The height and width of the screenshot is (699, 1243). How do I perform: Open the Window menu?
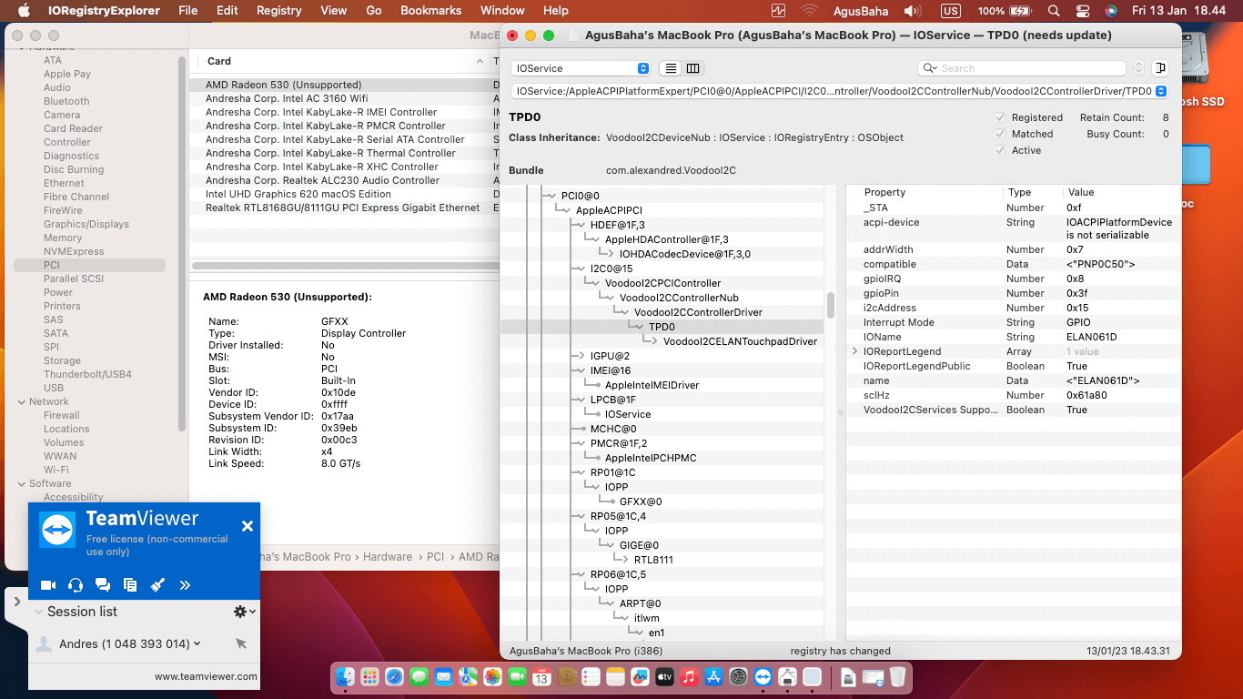pyautogui.click(x=502, y=11)
